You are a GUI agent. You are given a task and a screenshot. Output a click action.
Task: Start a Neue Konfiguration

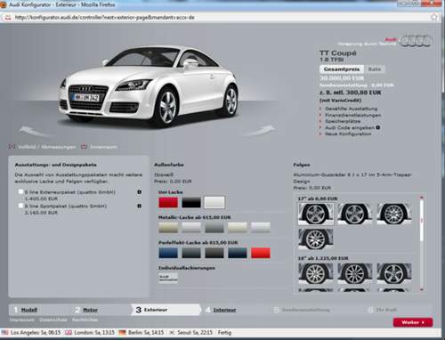pyautogui.click(x=348, y=134)
